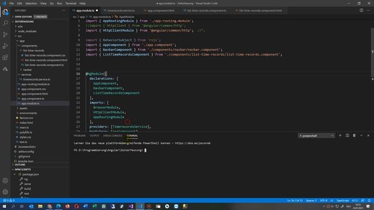This screenshot has width=374, height=210.
Task: Click errors and warnings counter in status bar
Action: [x=9, y=201]
